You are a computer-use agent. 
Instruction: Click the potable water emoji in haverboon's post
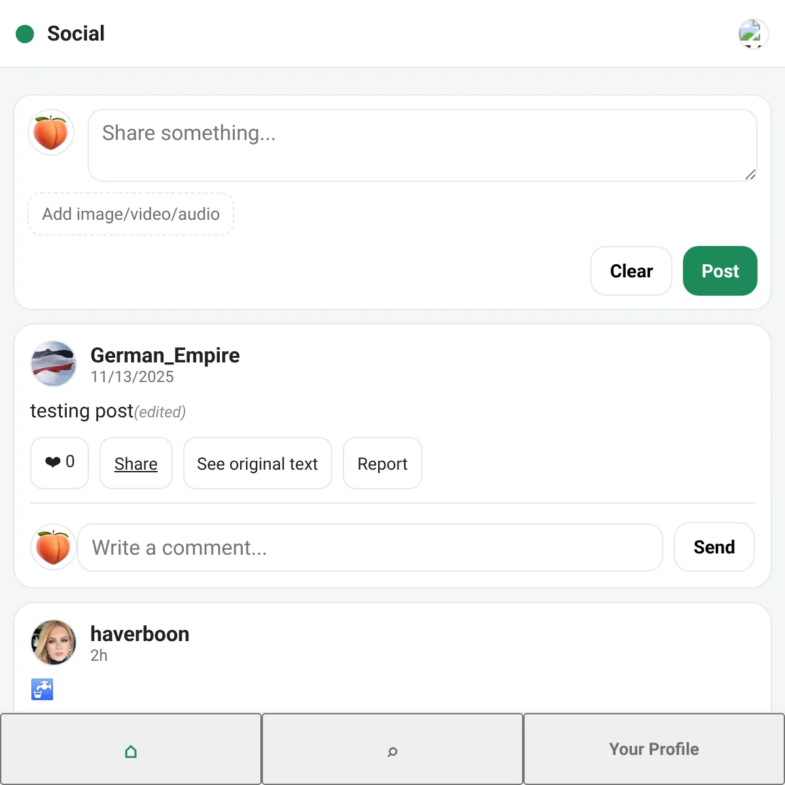43,689
